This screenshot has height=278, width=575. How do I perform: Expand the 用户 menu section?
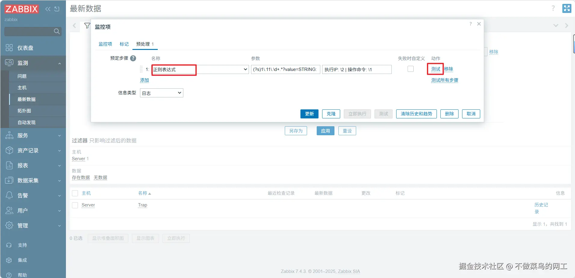pyautogui.click(x=60, y=211)
